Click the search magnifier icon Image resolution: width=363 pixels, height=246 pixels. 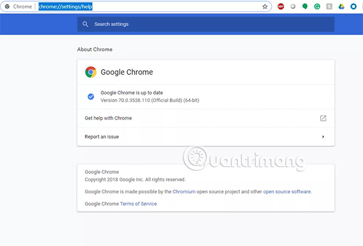tap(85, 24)
